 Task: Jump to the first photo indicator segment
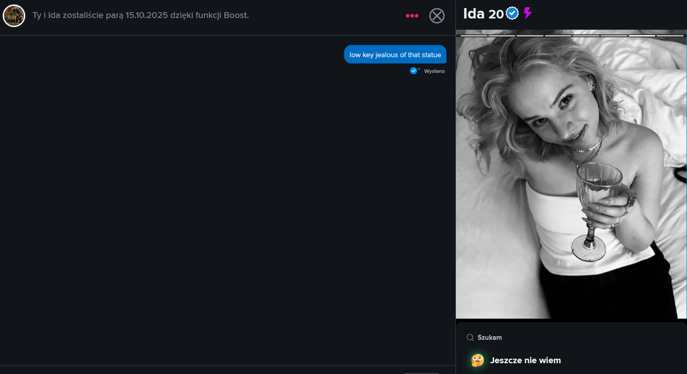pyautogui.click(x=474, y=36)
